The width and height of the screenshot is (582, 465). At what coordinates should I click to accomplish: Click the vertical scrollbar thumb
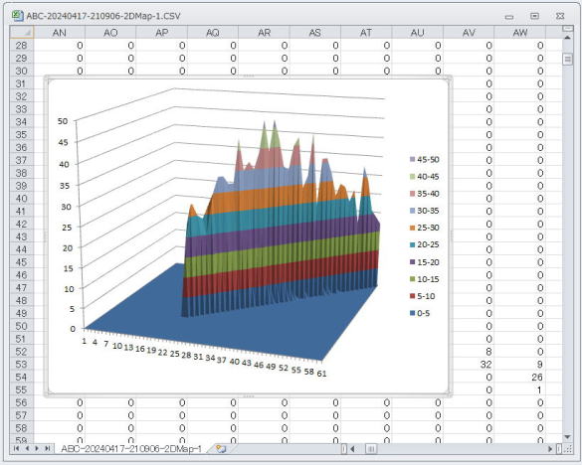point(567,60)
